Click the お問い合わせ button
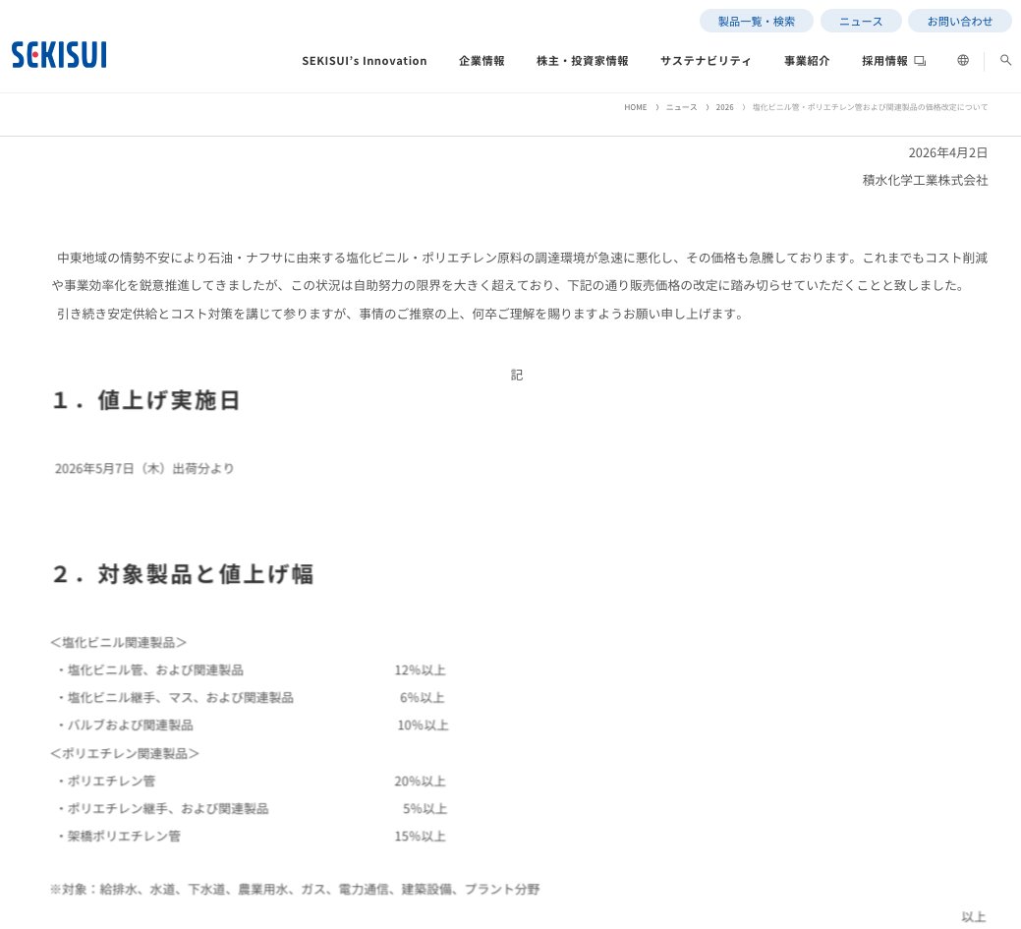 click(x=960, y=22)
